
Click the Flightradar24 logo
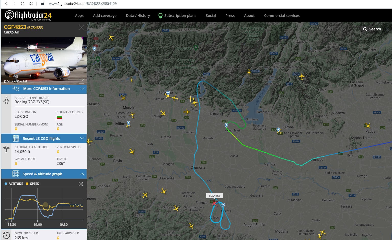point(28,15)
